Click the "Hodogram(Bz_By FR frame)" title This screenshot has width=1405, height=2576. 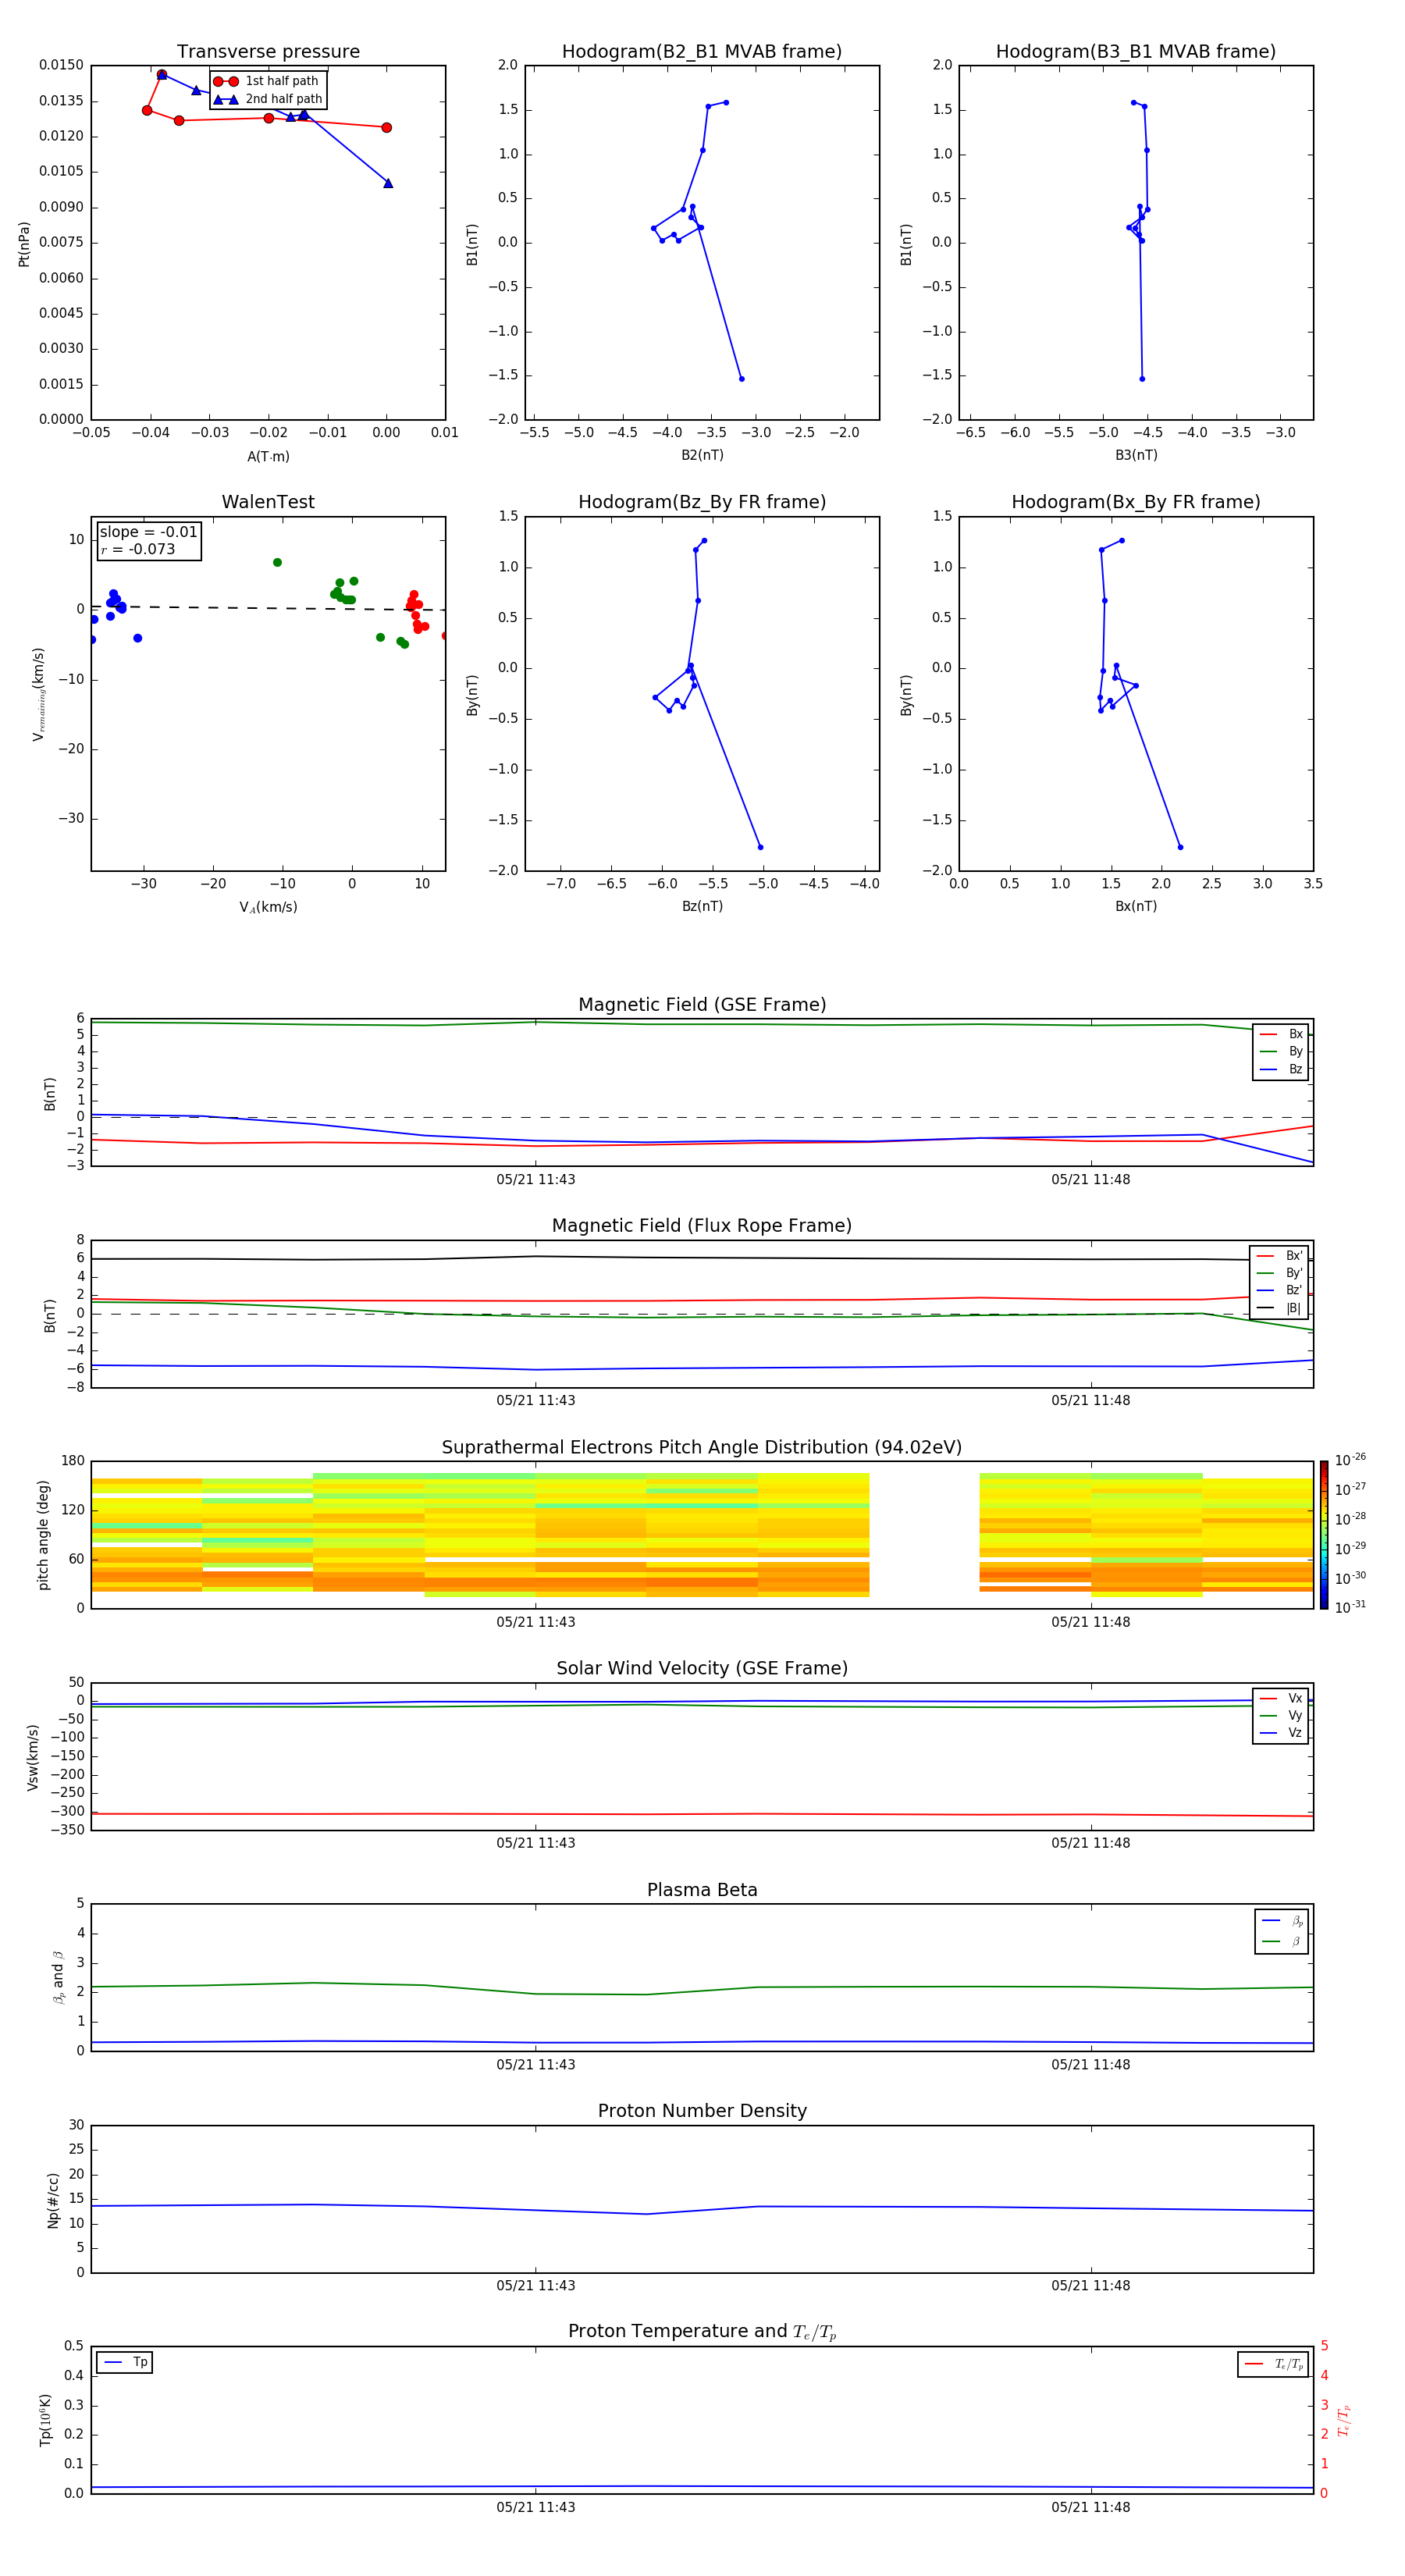pos(702,502)
